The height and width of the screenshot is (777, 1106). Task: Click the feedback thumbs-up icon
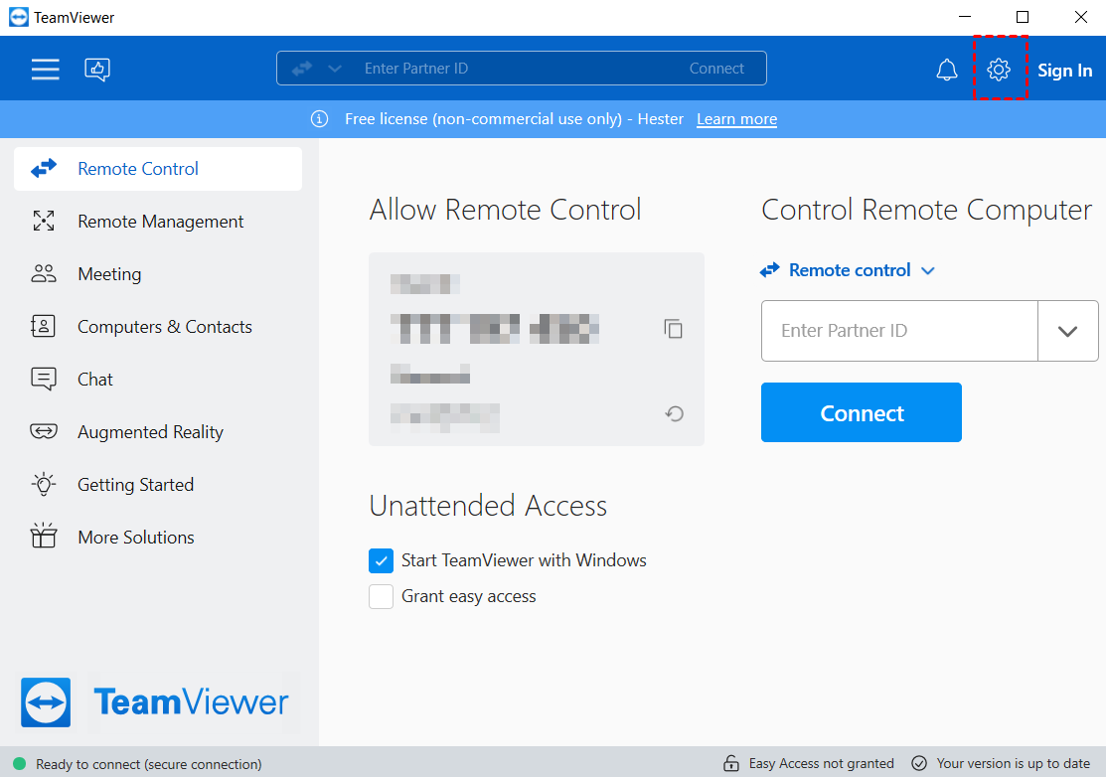pos(97,69)
